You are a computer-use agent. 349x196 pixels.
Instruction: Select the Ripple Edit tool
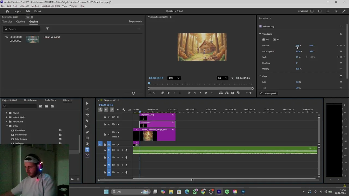pos(87,115)
